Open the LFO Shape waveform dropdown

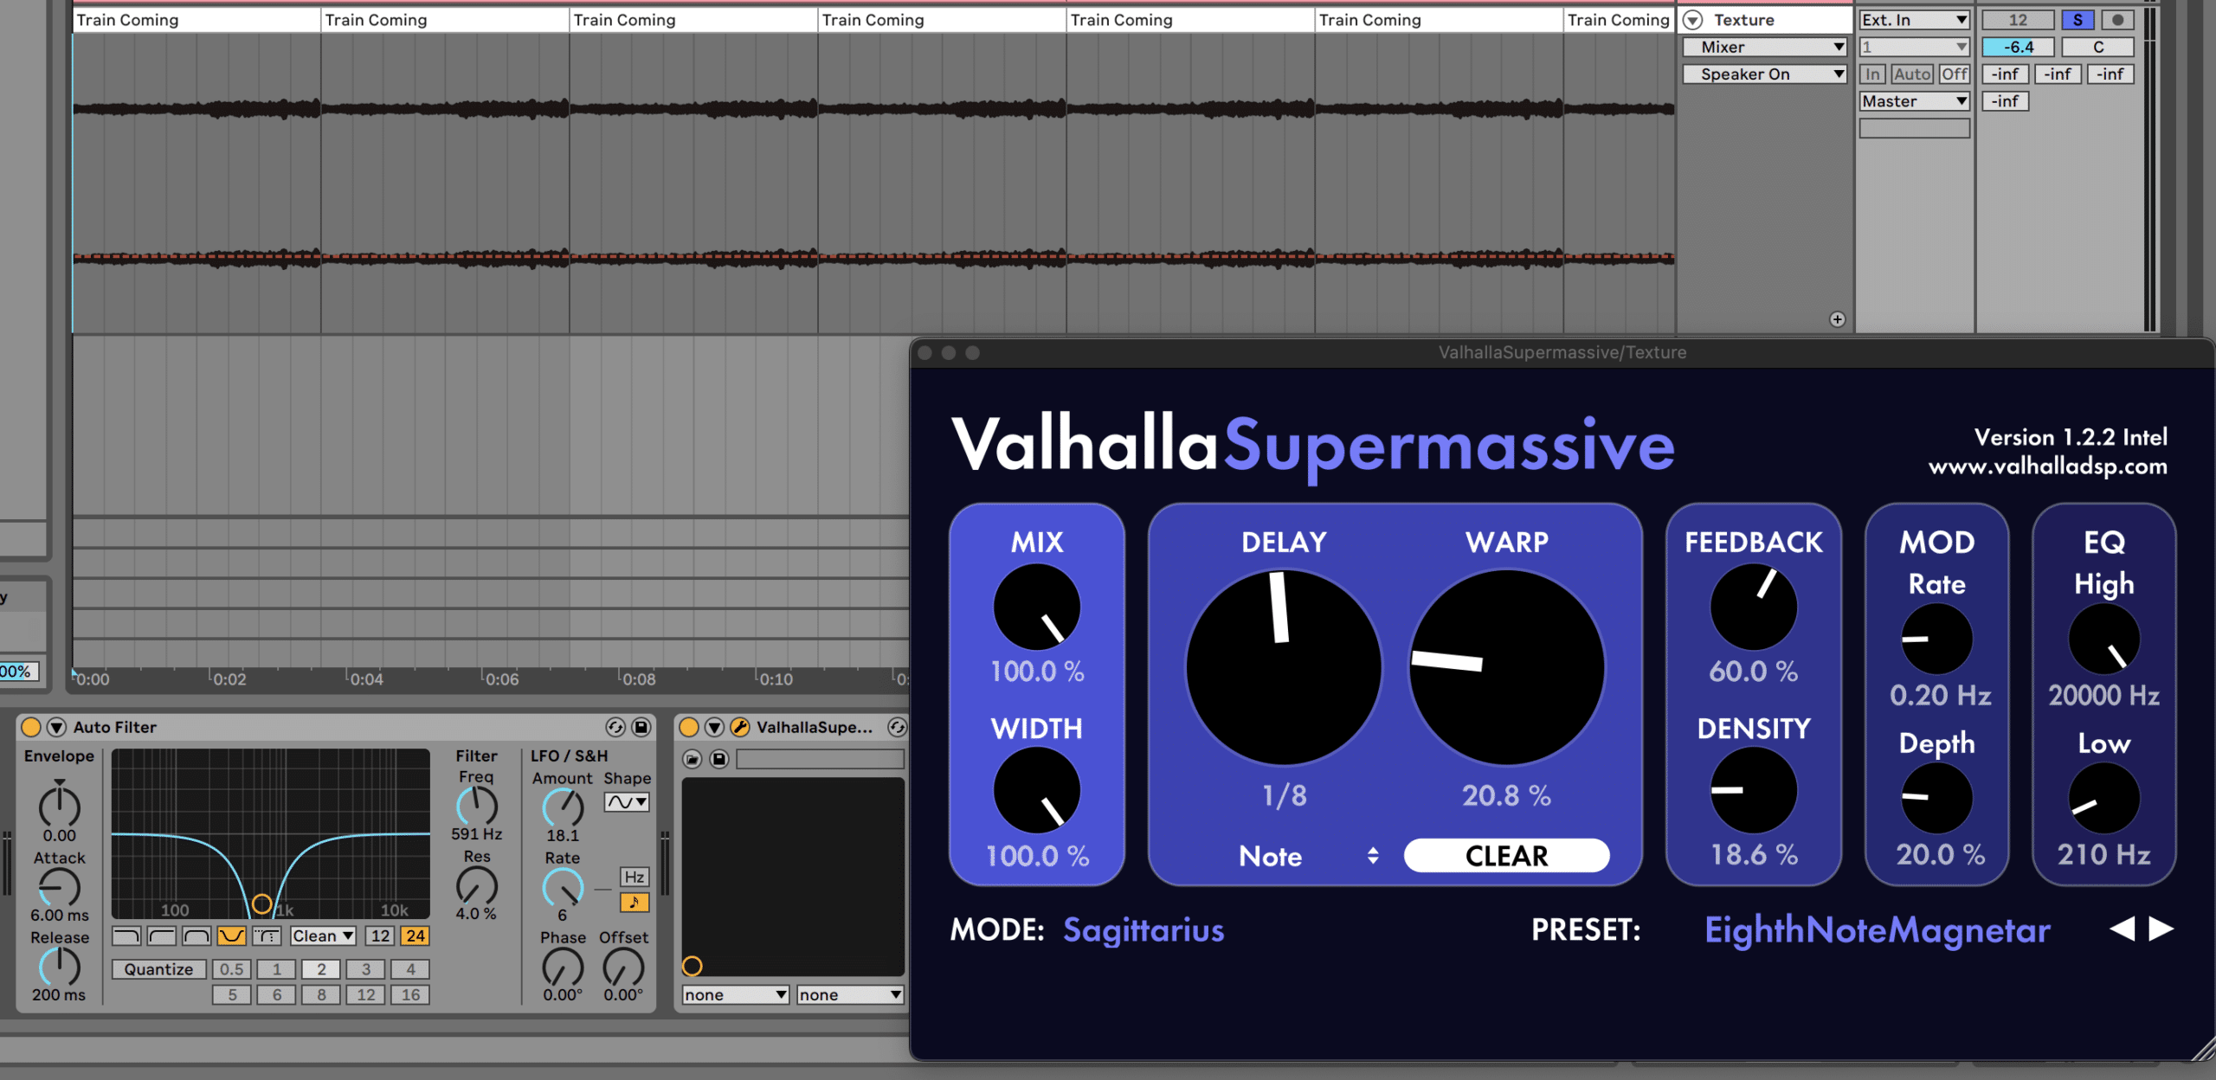click(627, 802)
